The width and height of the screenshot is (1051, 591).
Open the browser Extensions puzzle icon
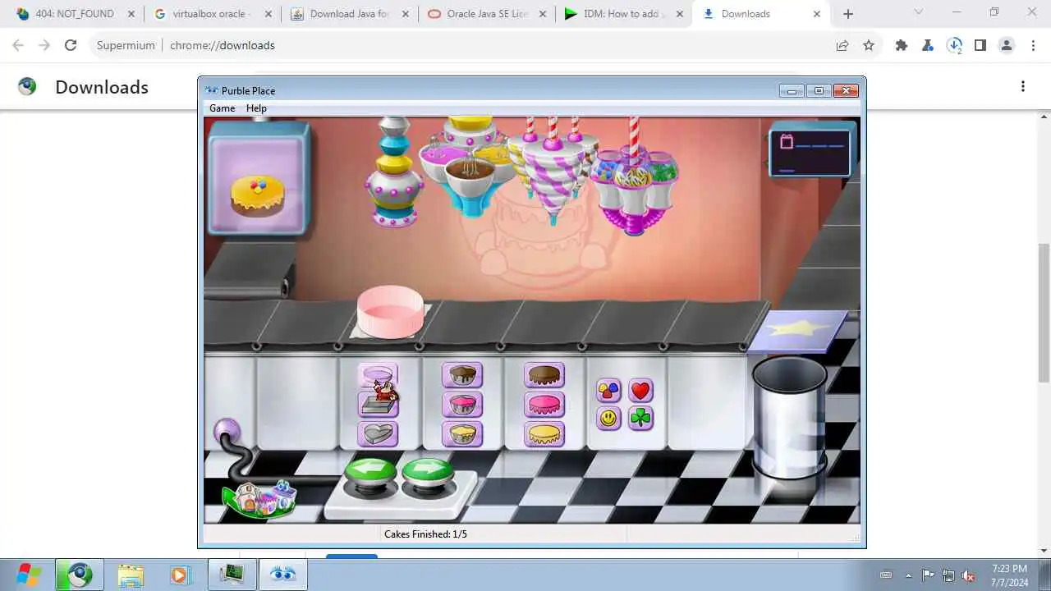click(x=902, y=45)
